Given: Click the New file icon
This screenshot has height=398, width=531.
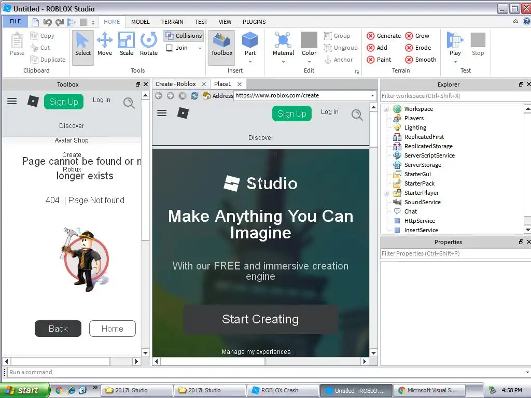Looking at the screenshot, I should tap(36, 22).
